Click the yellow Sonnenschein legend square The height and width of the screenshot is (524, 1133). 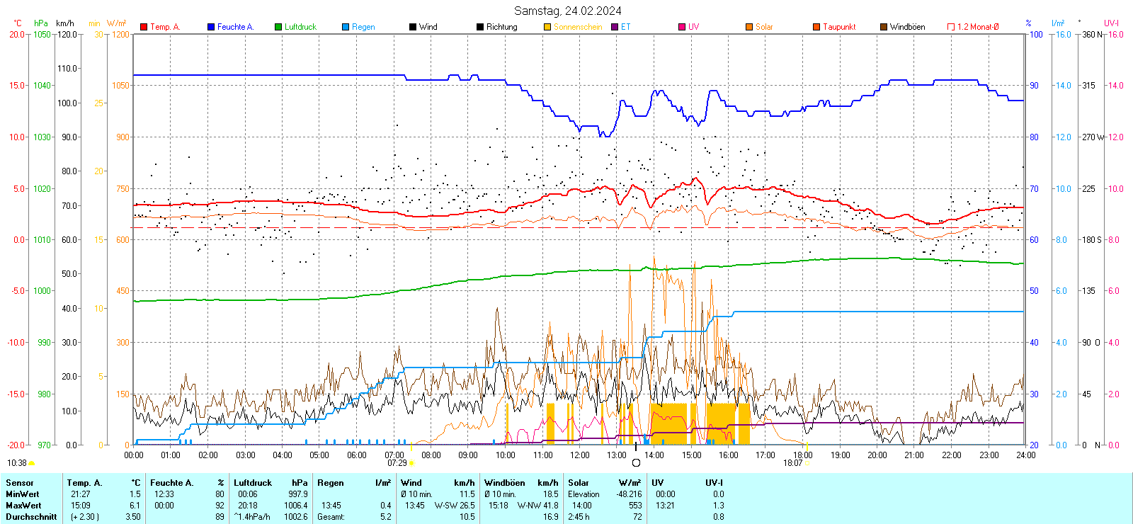(x=547, y=27)
